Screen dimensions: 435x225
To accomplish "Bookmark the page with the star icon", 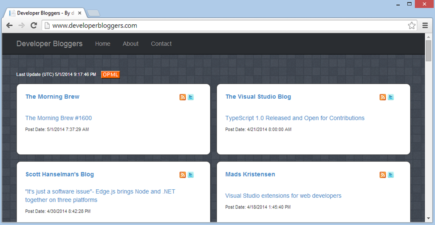I will [x=412, y=26].
